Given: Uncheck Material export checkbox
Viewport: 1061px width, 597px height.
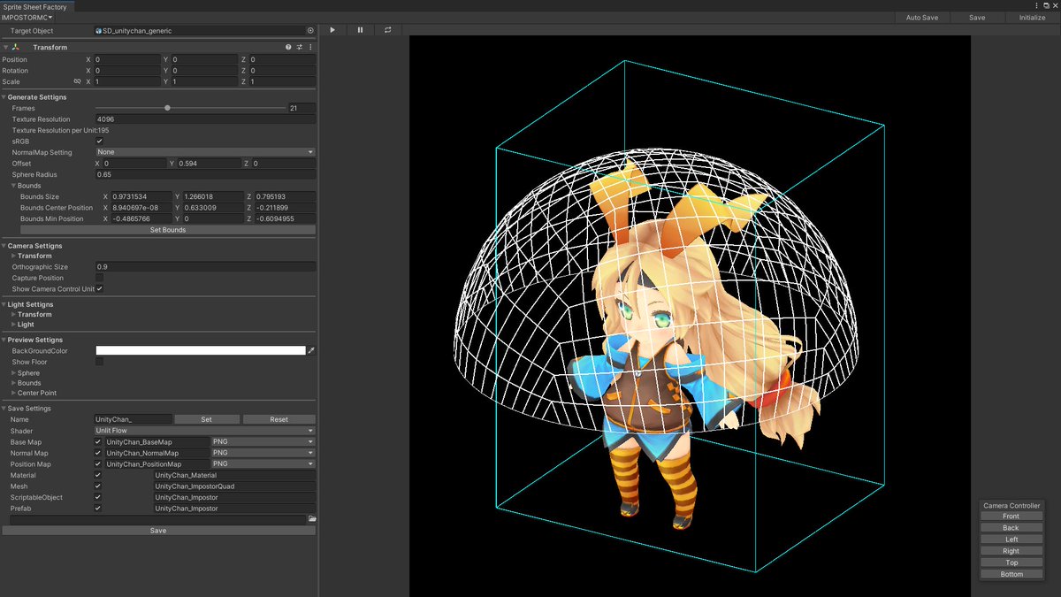Looking at the screenshot, I should (x=98, y=475).
